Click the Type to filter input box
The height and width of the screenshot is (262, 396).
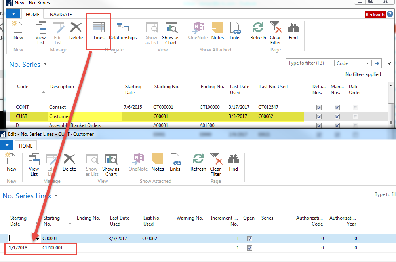[x=309, y=63]
